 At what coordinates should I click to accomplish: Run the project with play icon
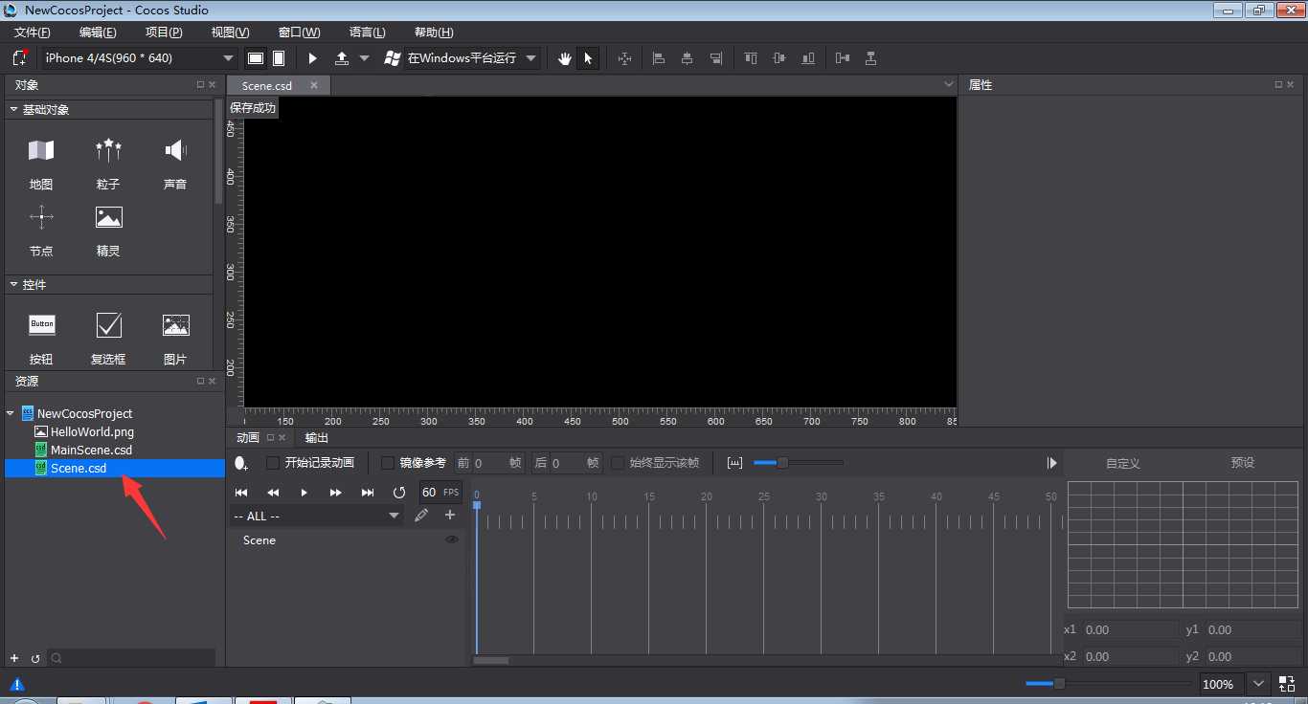pos(312,58)
